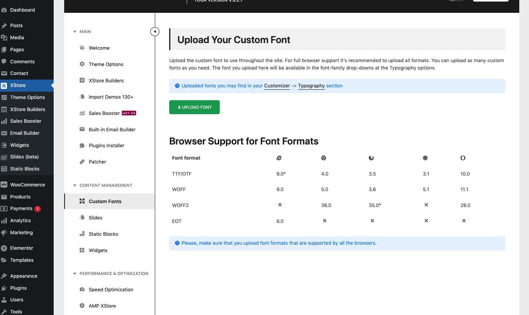Click the Plugins icon in admin menu
Image resolution: width=529 pixels, height=315 pixels.
4,288
